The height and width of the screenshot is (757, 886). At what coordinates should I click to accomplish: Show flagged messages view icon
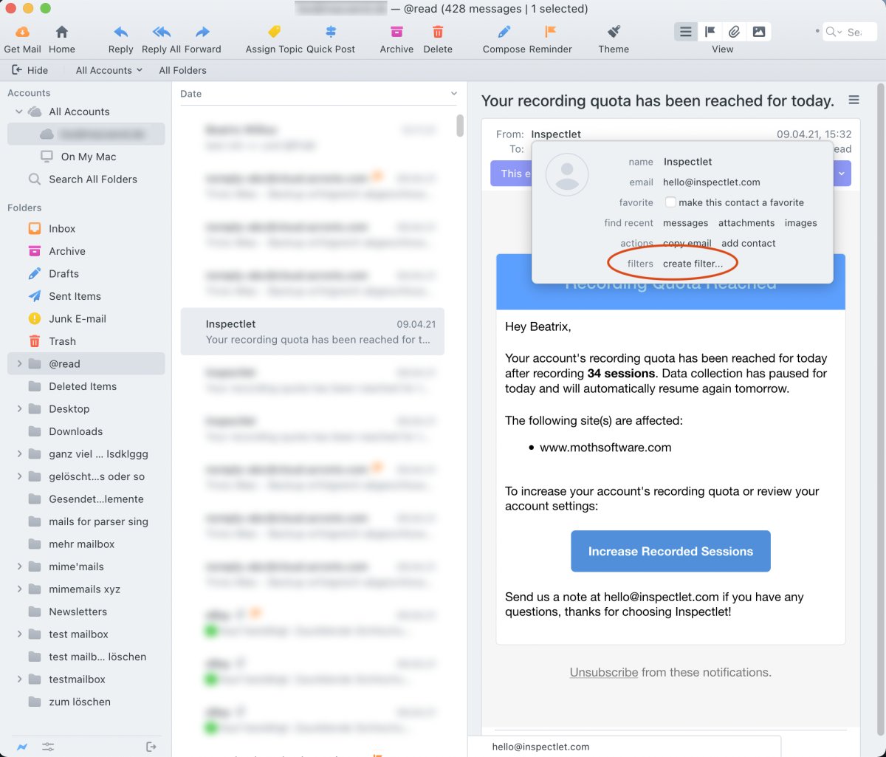710,32
